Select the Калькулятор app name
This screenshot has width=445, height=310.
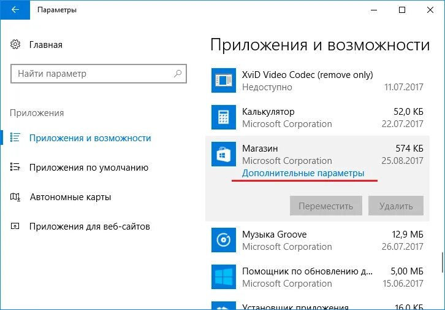tap(268, 112)
